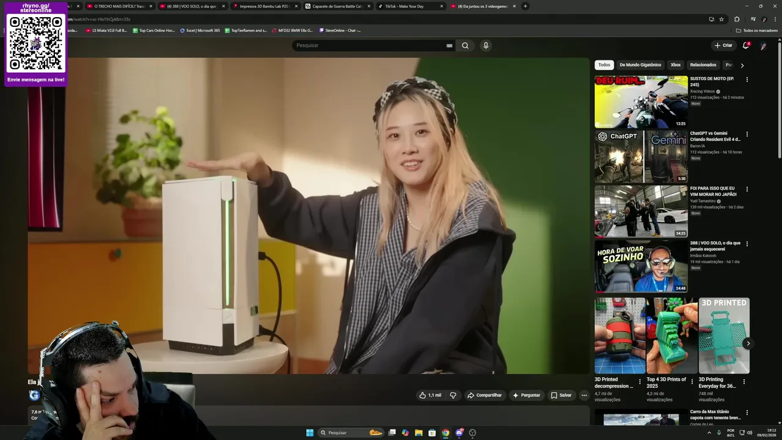Open Task View from the taskbar
782x440 pixels.
(392, 433)
